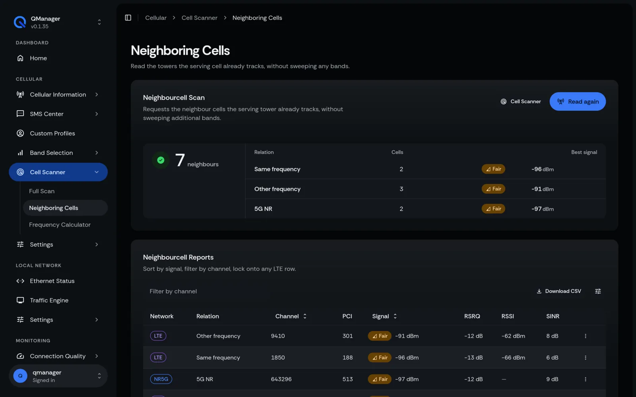Screen dimensions: 636x397
Task: Open the Full Scan subpage
Action: pos(65,191)
